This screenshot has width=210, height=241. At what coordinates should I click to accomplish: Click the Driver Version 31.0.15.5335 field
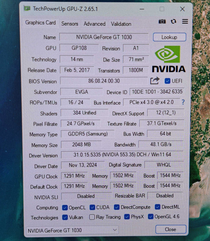[122, 155]
